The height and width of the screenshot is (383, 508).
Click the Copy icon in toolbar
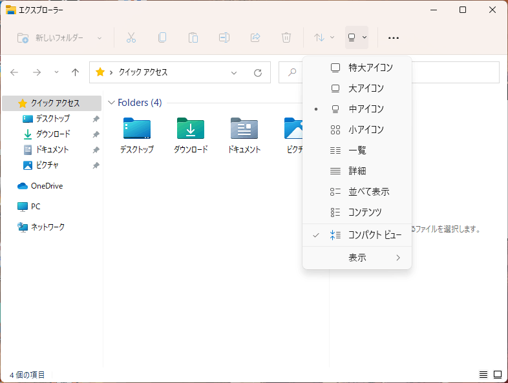162,37
